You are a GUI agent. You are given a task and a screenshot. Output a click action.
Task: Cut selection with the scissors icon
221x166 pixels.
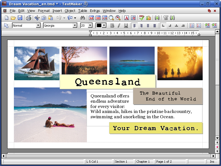point(37,18)
